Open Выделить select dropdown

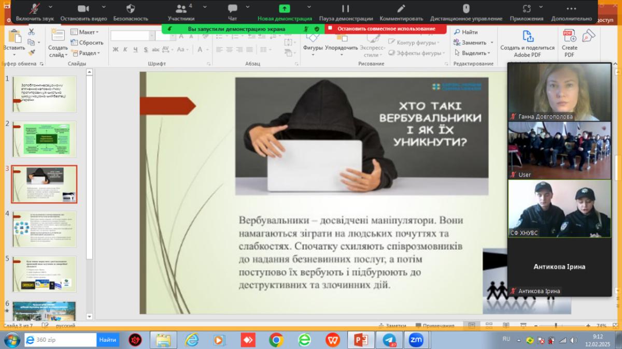click(x=472, y=53)
